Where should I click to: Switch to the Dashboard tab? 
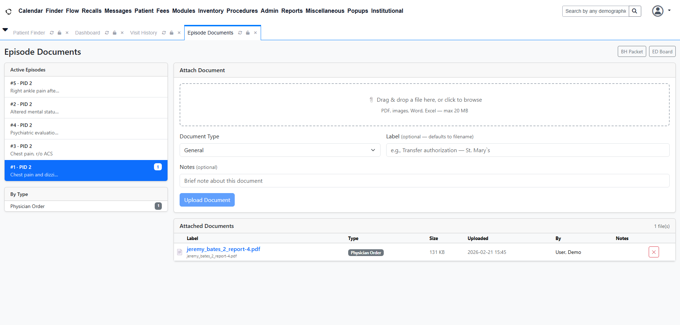[x=87, y=33]
